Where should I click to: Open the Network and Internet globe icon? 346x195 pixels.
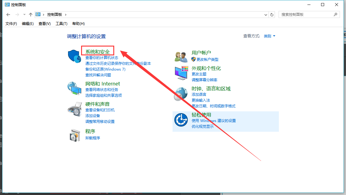click(74, 88)
